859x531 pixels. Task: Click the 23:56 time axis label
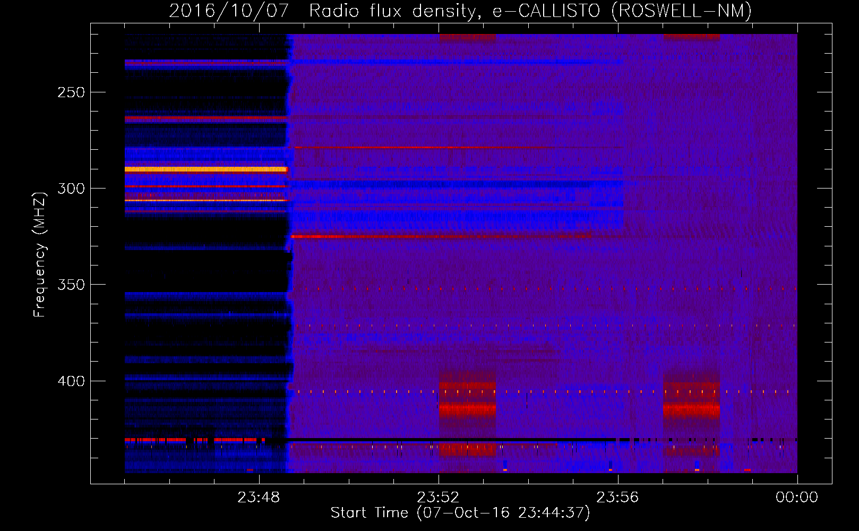617,498
